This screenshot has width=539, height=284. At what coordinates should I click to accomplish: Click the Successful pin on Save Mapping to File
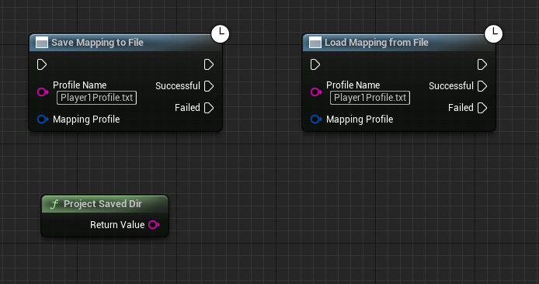[x=209, y=86]
